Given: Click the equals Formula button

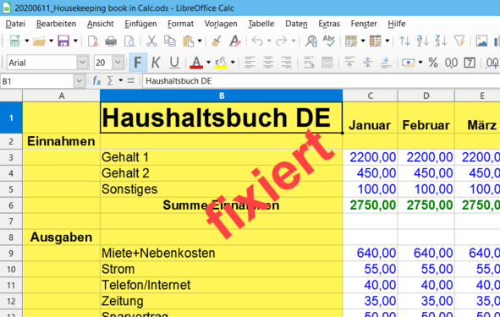Looking at the screenshot, I should [x=131, y=81].
